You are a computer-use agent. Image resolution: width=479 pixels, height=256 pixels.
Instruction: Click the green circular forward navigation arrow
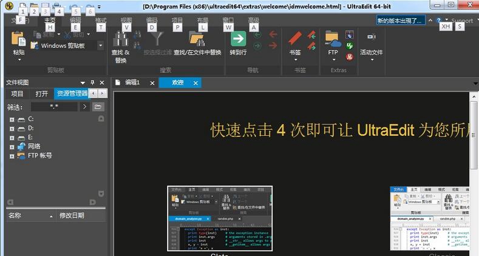257,45
